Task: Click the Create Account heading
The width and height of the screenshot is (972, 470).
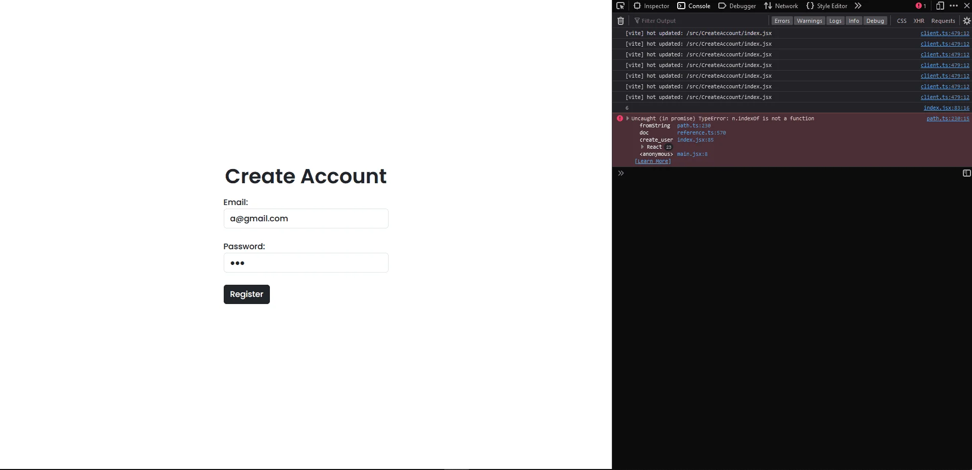Action: [306, 176]
